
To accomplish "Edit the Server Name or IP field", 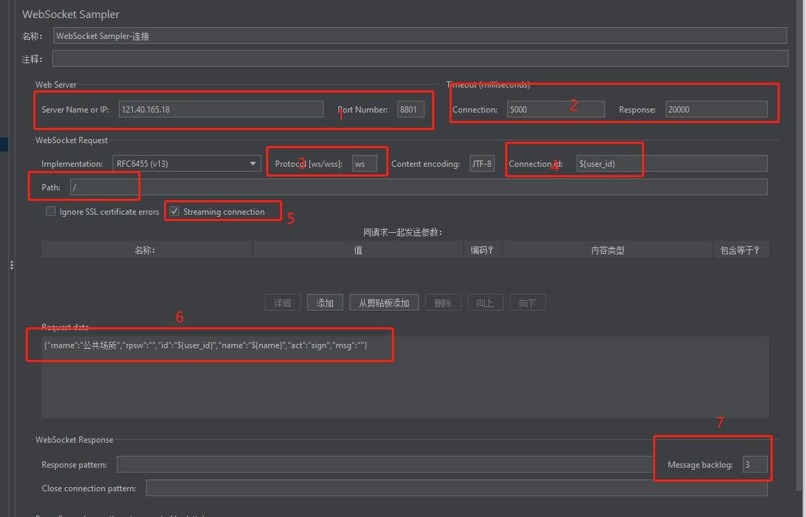I will 221,109.
